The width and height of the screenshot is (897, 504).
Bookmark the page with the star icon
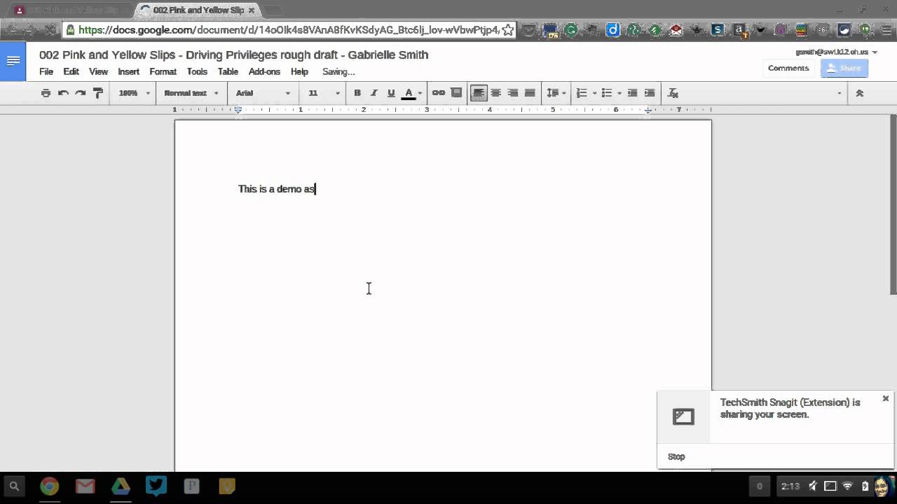508,30
